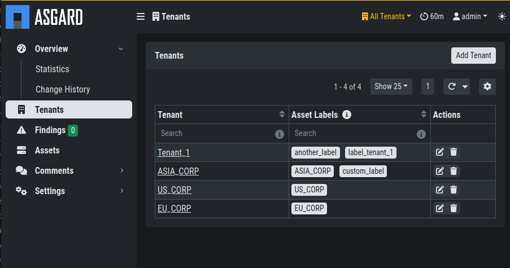This screenshot has width=510, height=268.
Task: Delete the ASIA_CORP tenant via trash icon
Action: pos(454,171)
